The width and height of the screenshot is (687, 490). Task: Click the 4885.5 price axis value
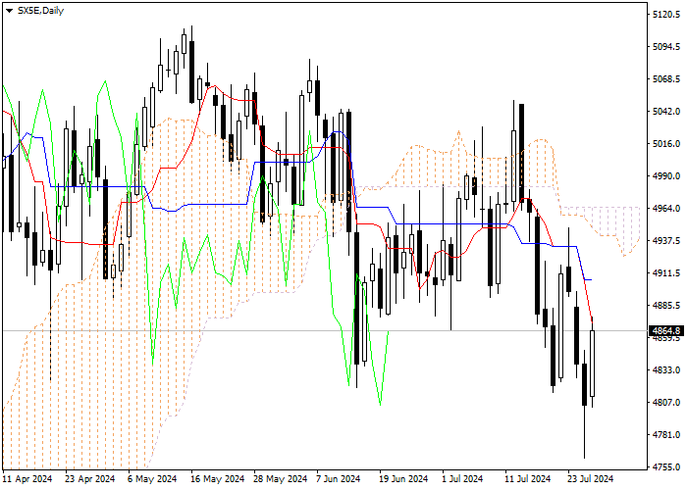point(666,306)
